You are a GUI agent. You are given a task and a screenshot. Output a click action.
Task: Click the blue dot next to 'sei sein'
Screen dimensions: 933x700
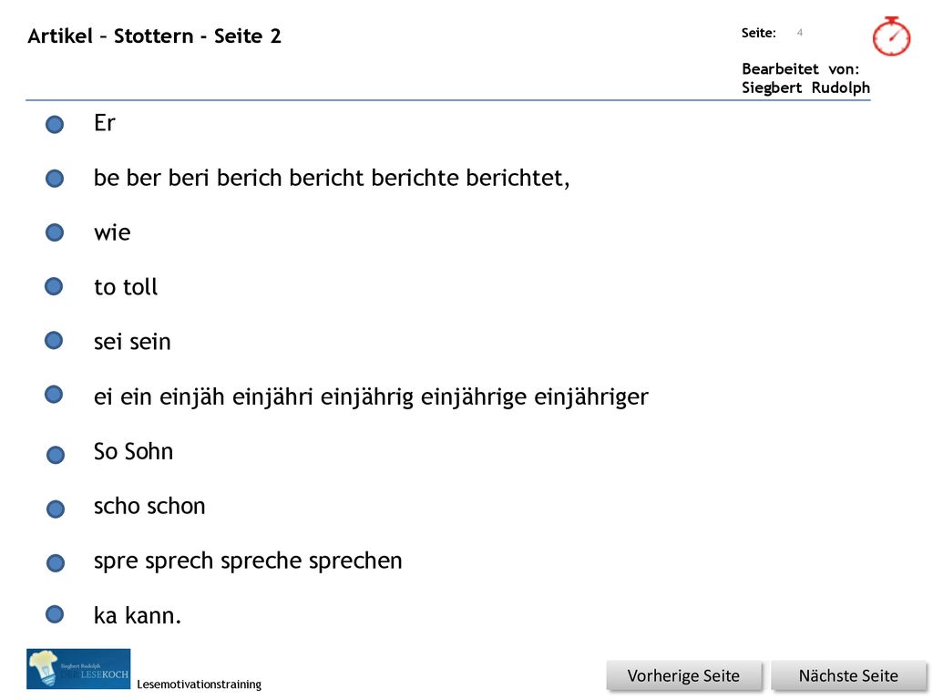54,341
